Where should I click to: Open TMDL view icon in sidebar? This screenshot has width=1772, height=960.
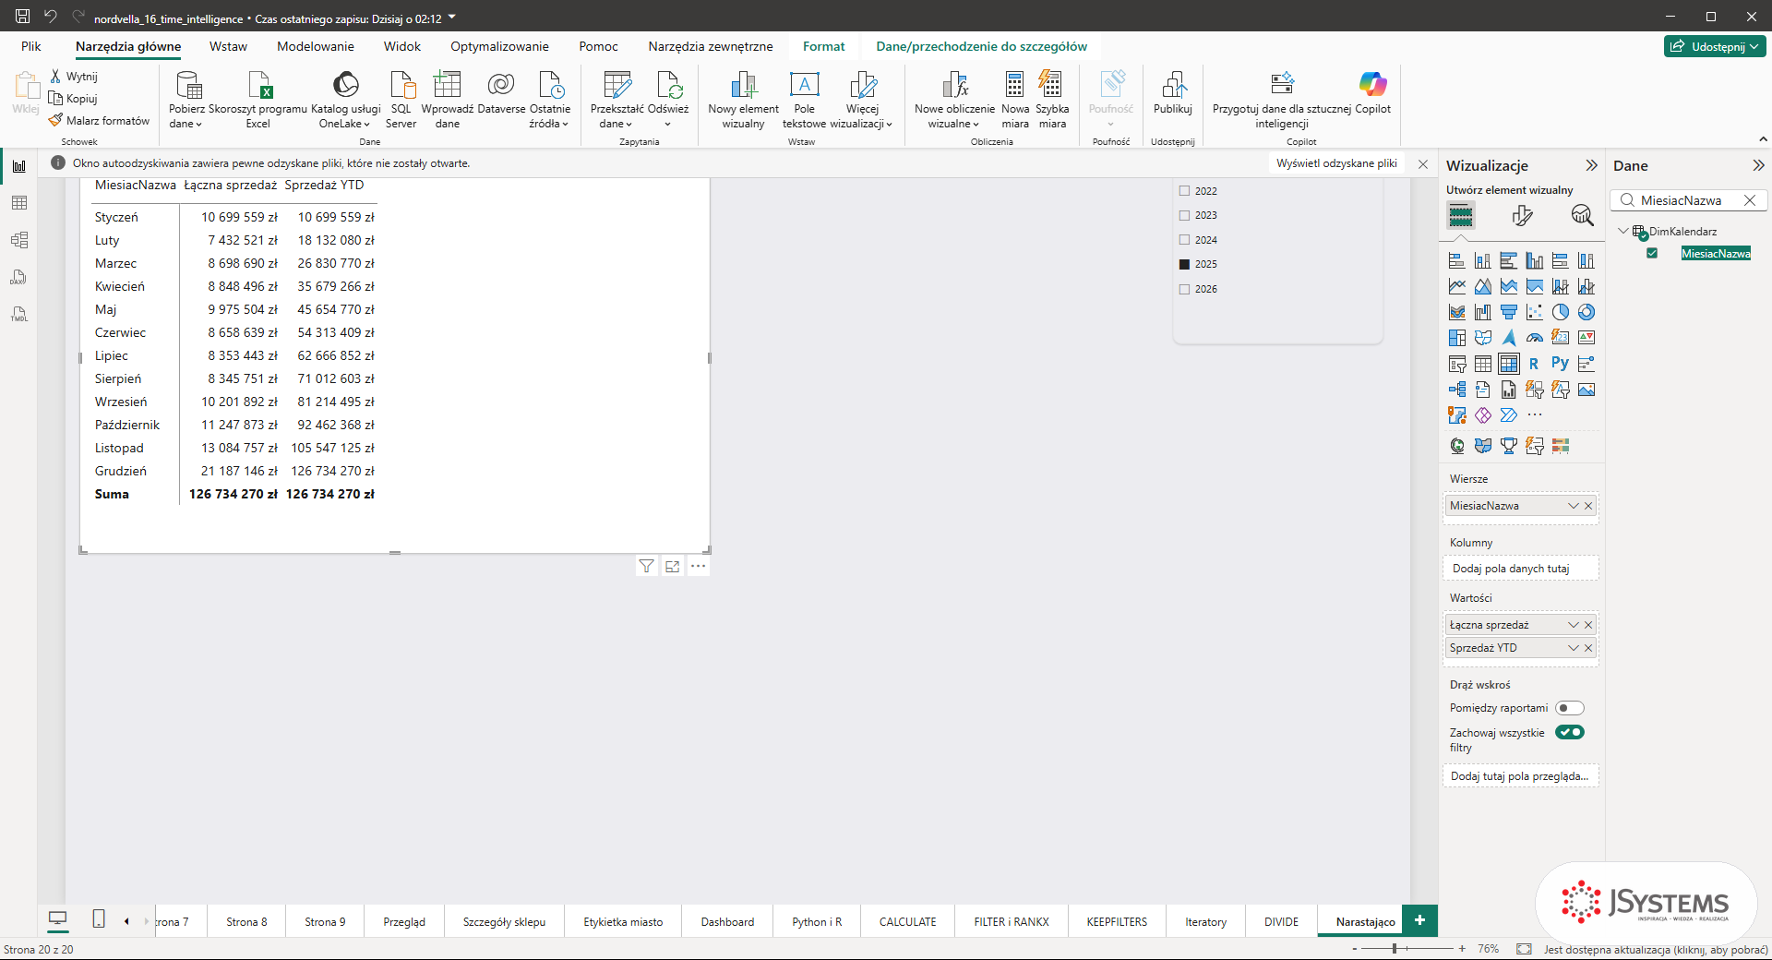[18, 314]
